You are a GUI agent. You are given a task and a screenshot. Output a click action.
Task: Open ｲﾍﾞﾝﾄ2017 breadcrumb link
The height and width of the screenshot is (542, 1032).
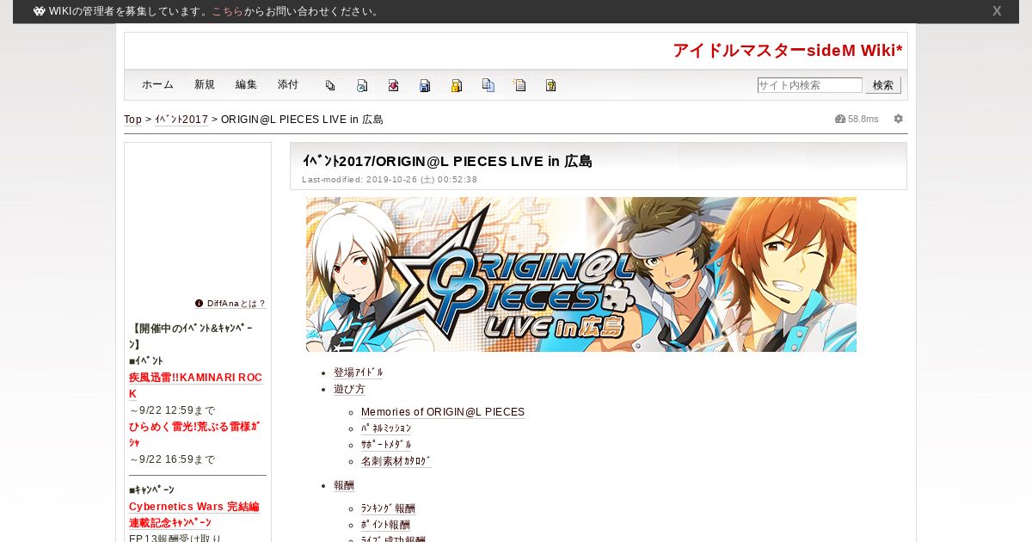pos(181,120)
